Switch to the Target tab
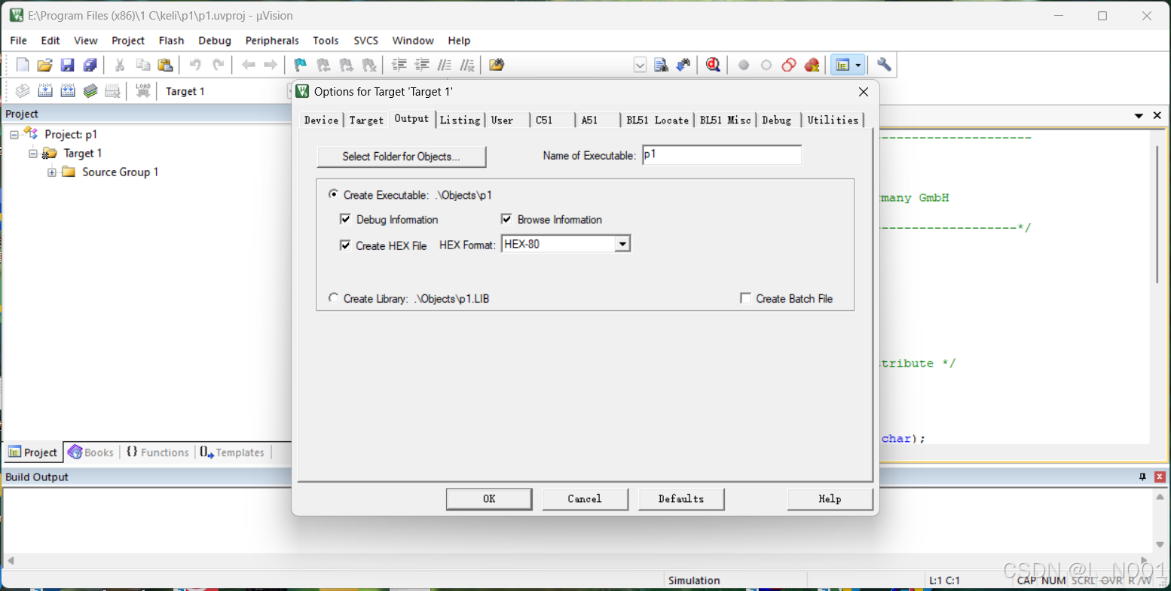The image size is (1171, 591). click(x=366, y=120)
